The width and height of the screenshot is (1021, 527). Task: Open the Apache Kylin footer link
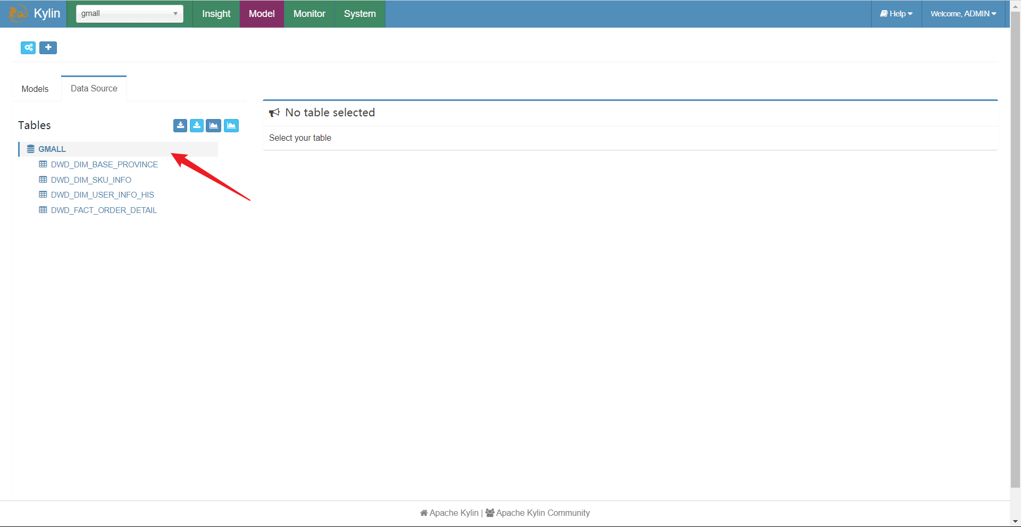click(449, 513)
